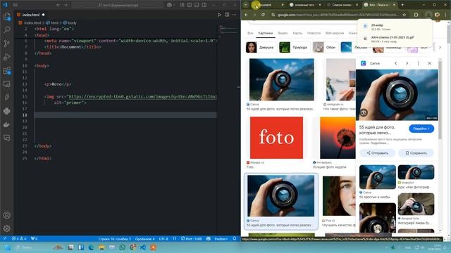The height and width of the screenshot is (253, 451).
Task: Select the Видео search filter tab
Action: [283, 33]
